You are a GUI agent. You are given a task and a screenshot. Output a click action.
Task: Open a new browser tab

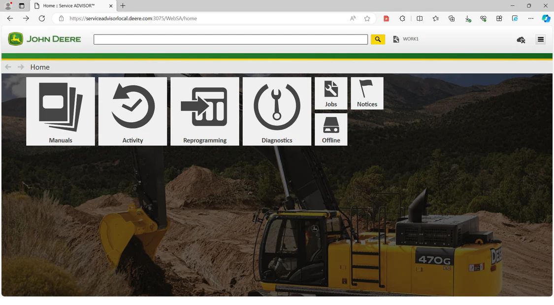click(x=123, y=6)
